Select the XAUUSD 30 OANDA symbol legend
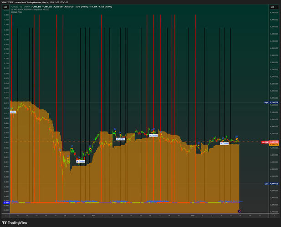The height and width of the screenshot is (227, 281). (x=21, y=7)
